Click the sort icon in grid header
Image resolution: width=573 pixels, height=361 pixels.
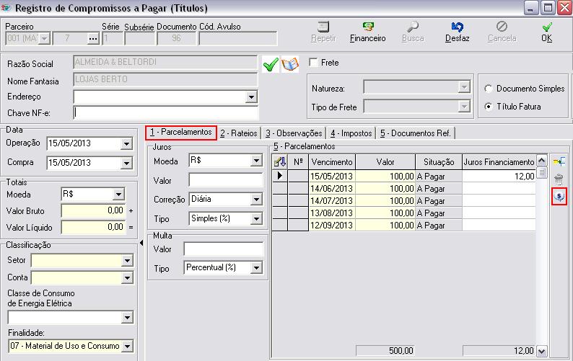(x=280, y=162)
